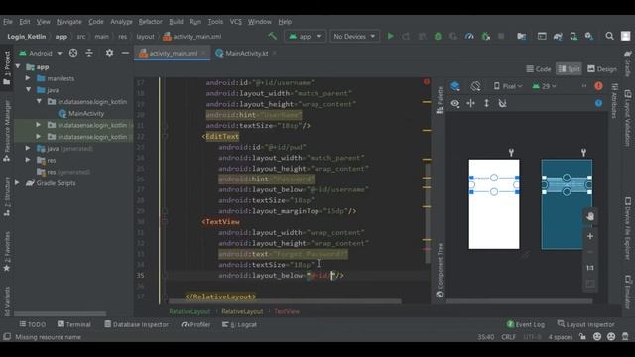Open the File menu
The height and width of the screenshot is (357, 635).
pos(8,22)
